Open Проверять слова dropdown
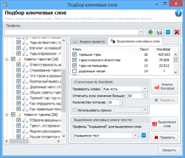 tap(145, 89)
